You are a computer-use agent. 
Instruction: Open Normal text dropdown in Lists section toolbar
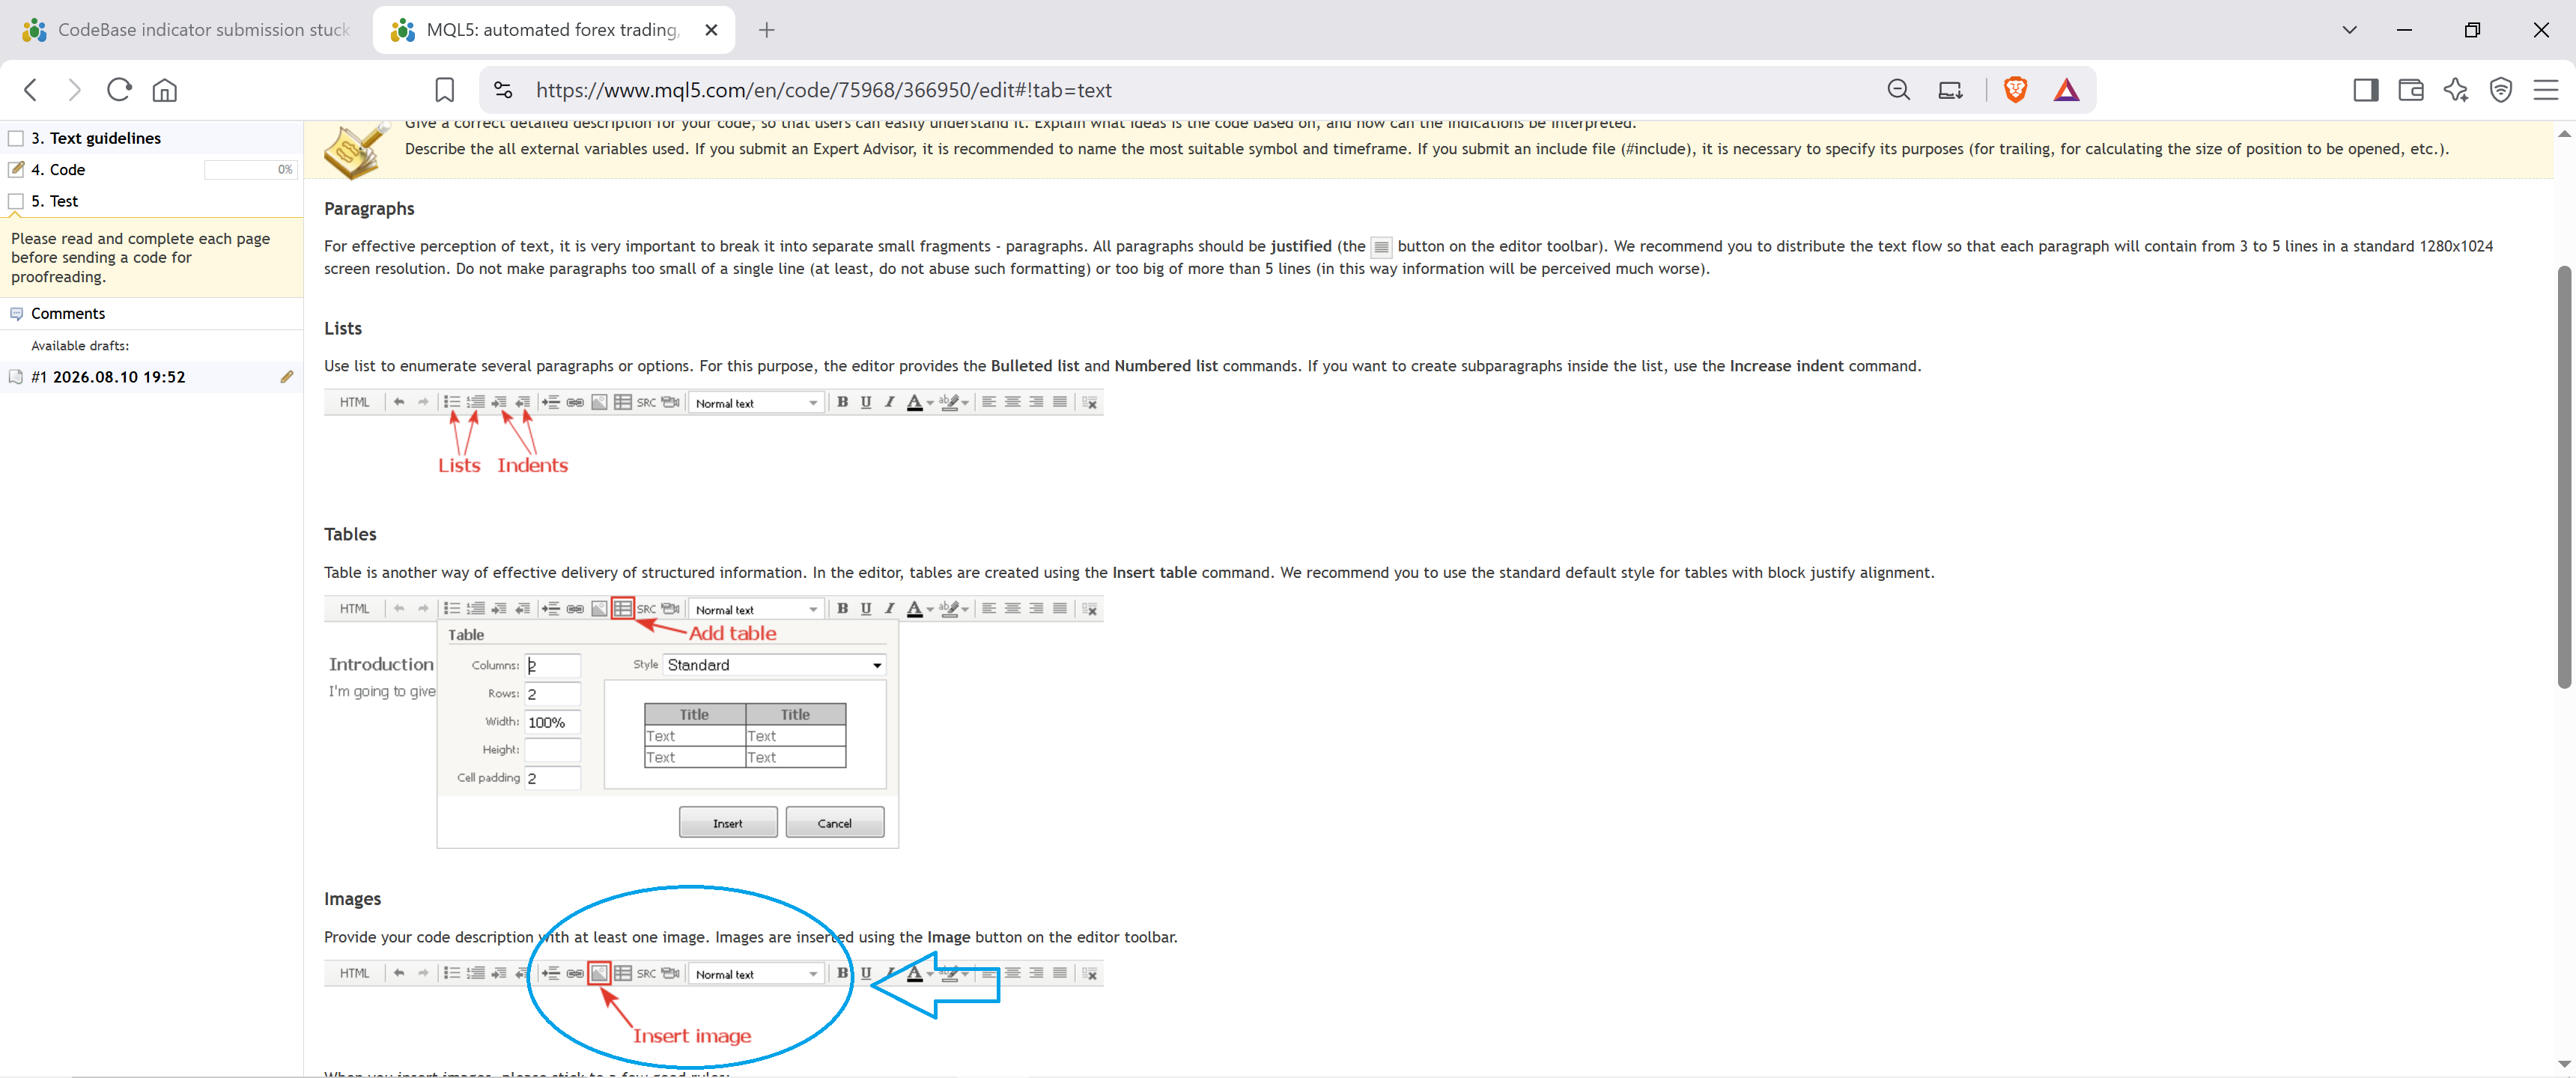point(757,403)
